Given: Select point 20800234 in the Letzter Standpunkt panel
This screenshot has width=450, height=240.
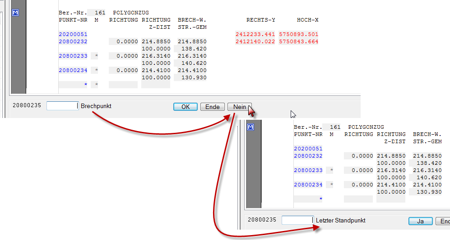Looking at the screenshot, I should tap(308, 185).
